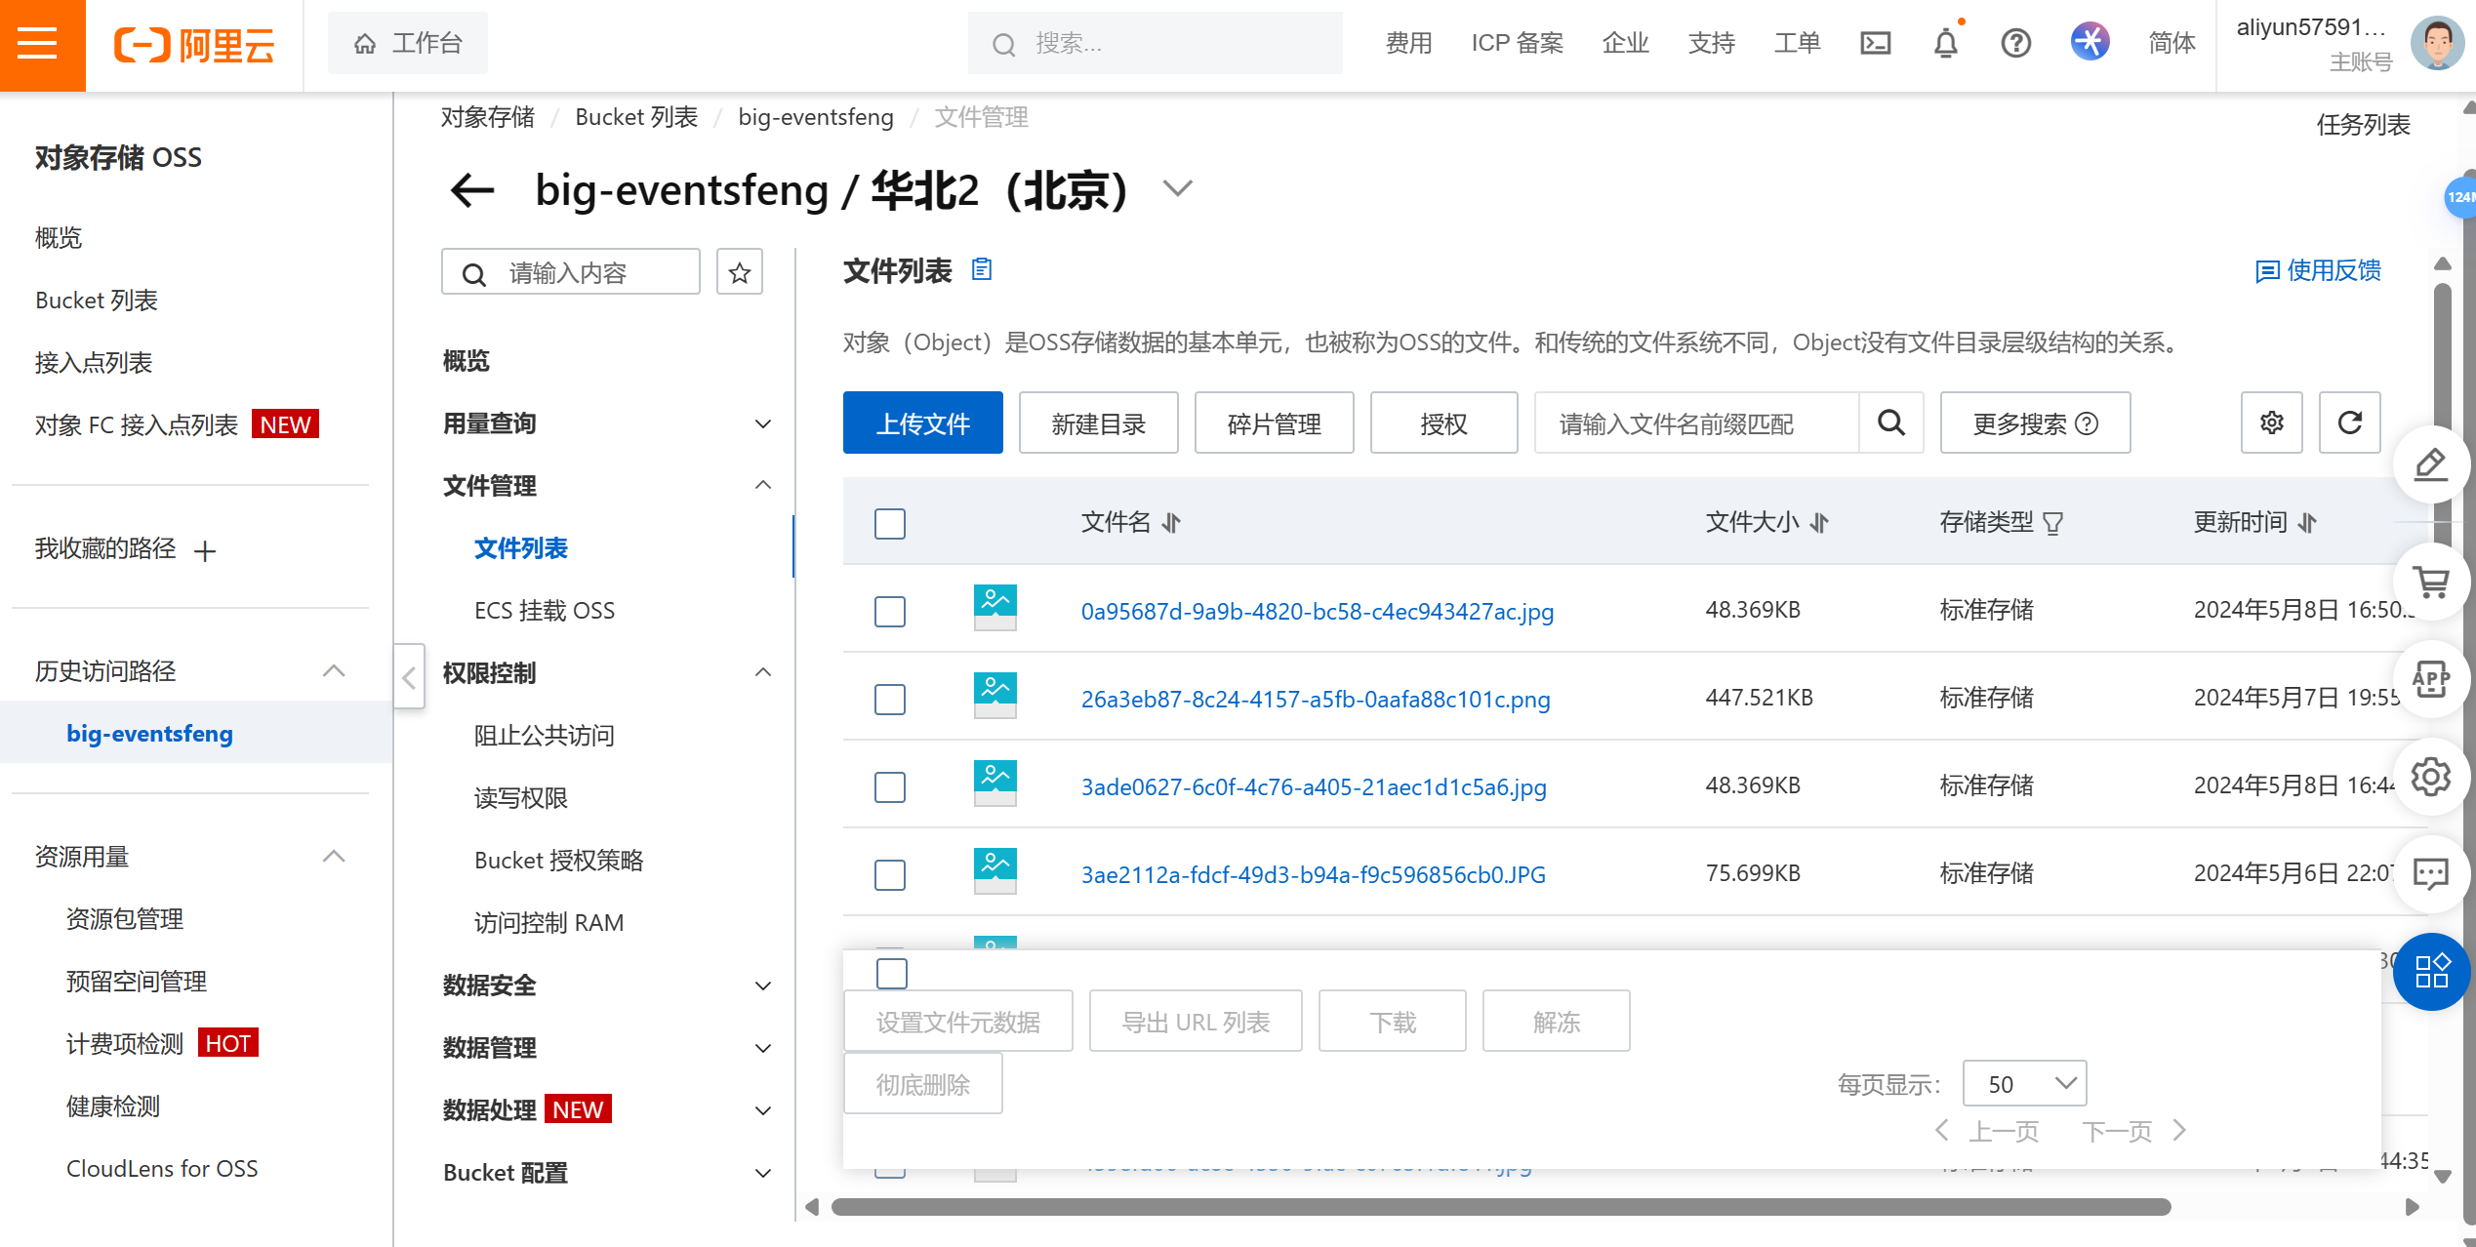
Task: Open floating hexagon settings icon
Action: (x=2430, y=777)
